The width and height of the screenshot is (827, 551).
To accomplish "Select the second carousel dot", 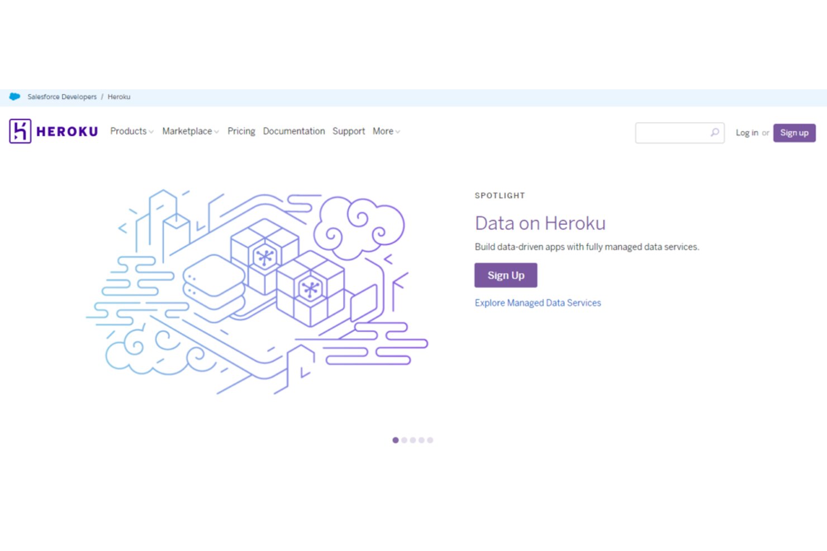I will pos(404,440).
